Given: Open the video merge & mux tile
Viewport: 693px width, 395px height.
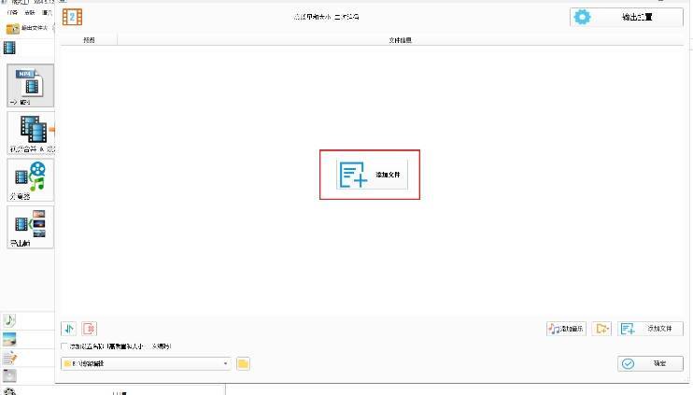Looking at the screenshot, I should pyautogui.click(x=31, y=133).
